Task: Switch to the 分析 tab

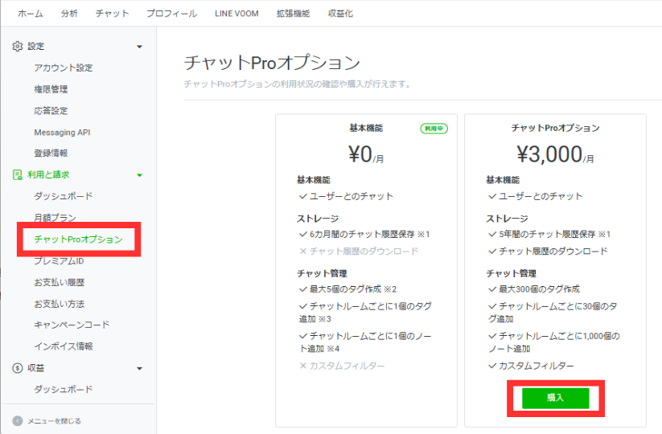Action: click(x=69, y=14)
